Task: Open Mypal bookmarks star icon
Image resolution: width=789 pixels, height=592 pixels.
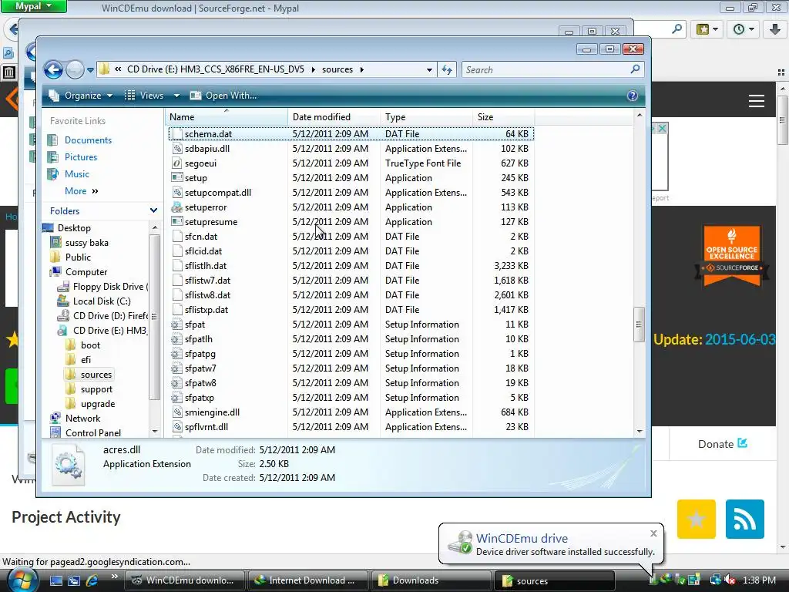Action: click(703, 29)
